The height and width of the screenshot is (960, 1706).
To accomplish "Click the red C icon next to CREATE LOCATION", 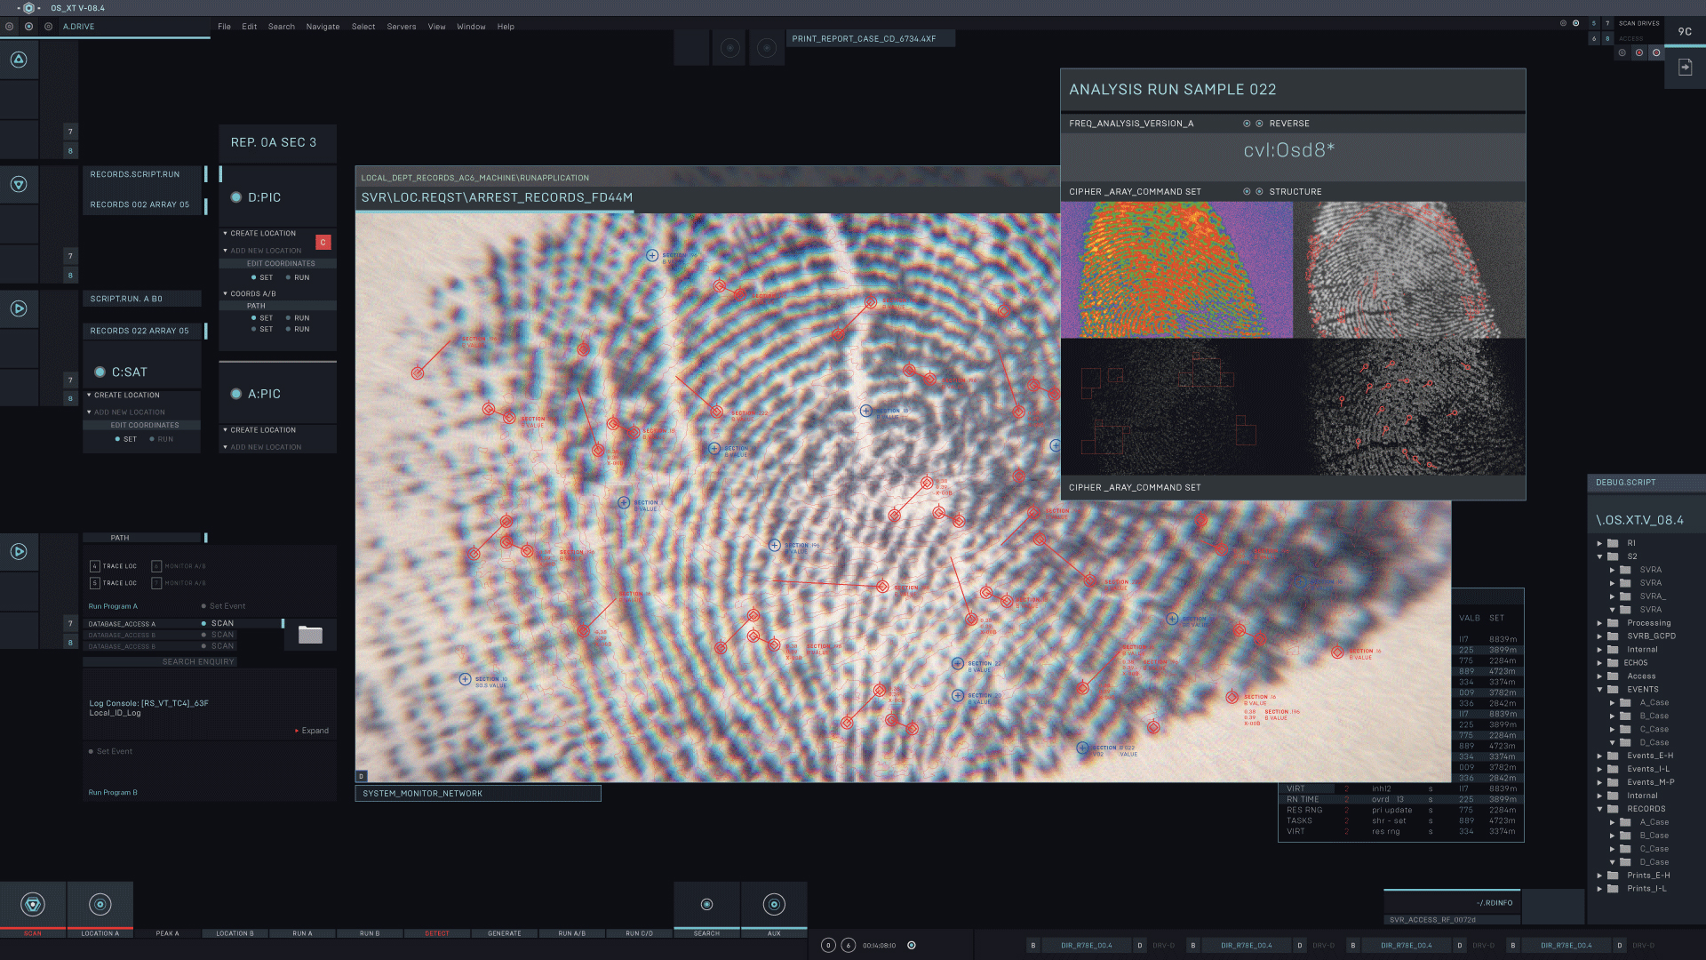I will (323, 242).
